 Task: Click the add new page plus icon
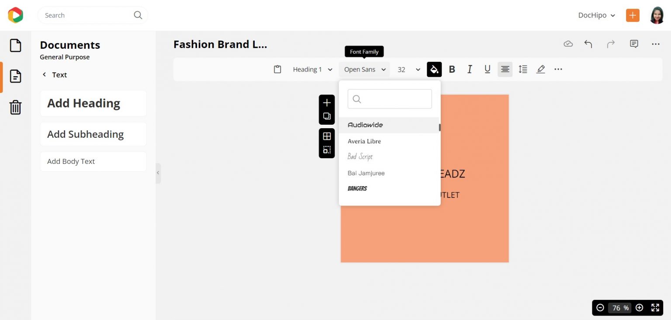[x=327, y=103]
